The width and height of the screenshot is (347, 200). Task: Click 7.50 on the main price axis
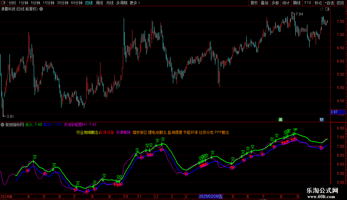[340, 21]
